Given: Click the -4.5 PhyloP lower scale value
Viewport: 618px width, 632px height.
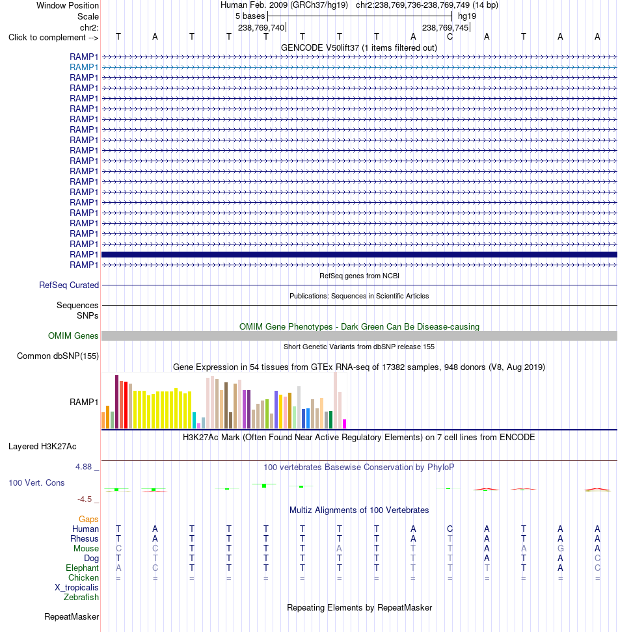Looking at the screenshot, I should (85, 499).
